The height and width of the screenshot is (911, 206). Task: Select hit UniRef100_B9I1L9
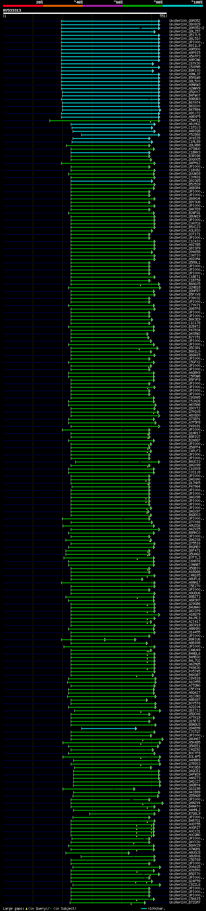185,46
